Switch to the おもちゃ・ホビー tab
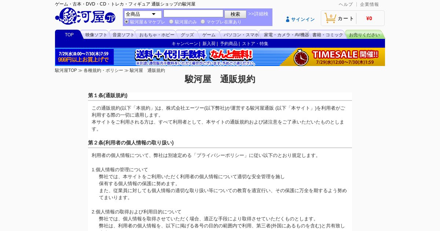440x231 pixels. coord(157,35)
